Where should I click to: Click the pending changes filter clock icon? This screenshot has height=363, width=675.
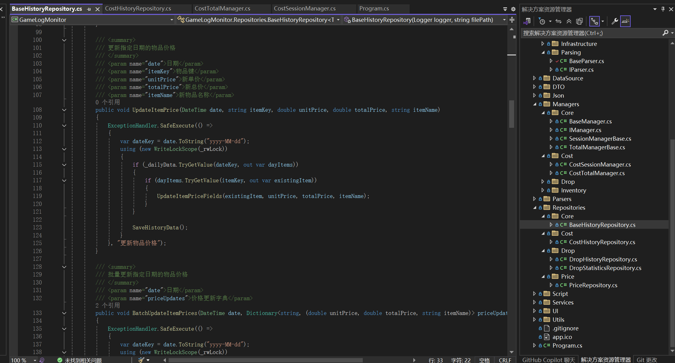click(x=542, y=21)
